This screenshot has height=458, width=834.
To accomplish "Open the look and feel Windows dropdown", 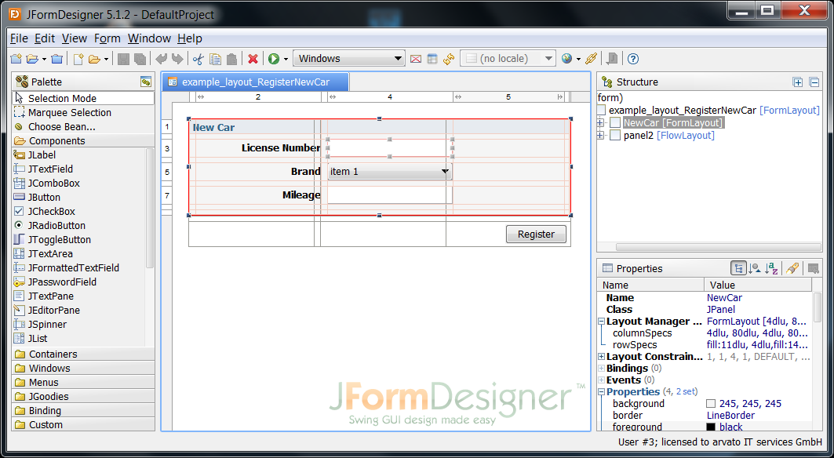I will [349, 59].
